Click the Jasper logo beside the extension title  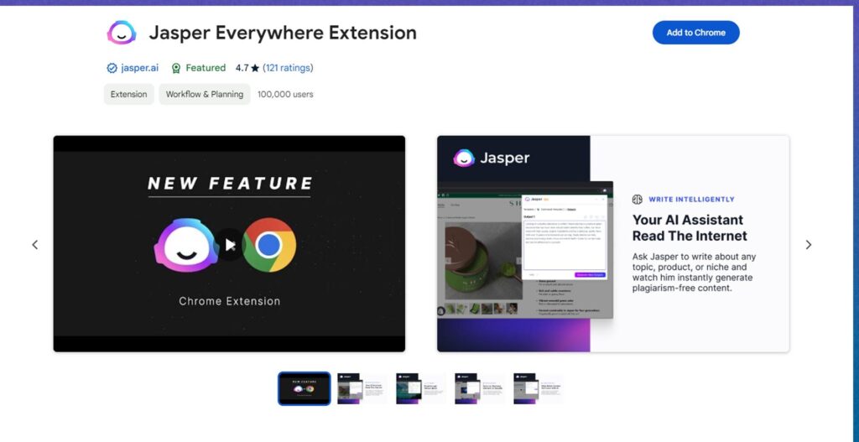point(122,33)
